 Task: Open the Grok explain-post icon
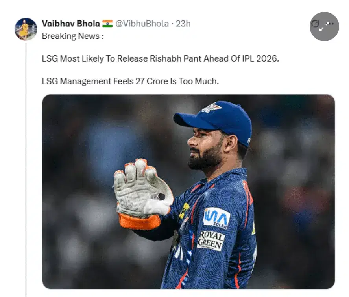pyautogui.click(x=315, y=24)
